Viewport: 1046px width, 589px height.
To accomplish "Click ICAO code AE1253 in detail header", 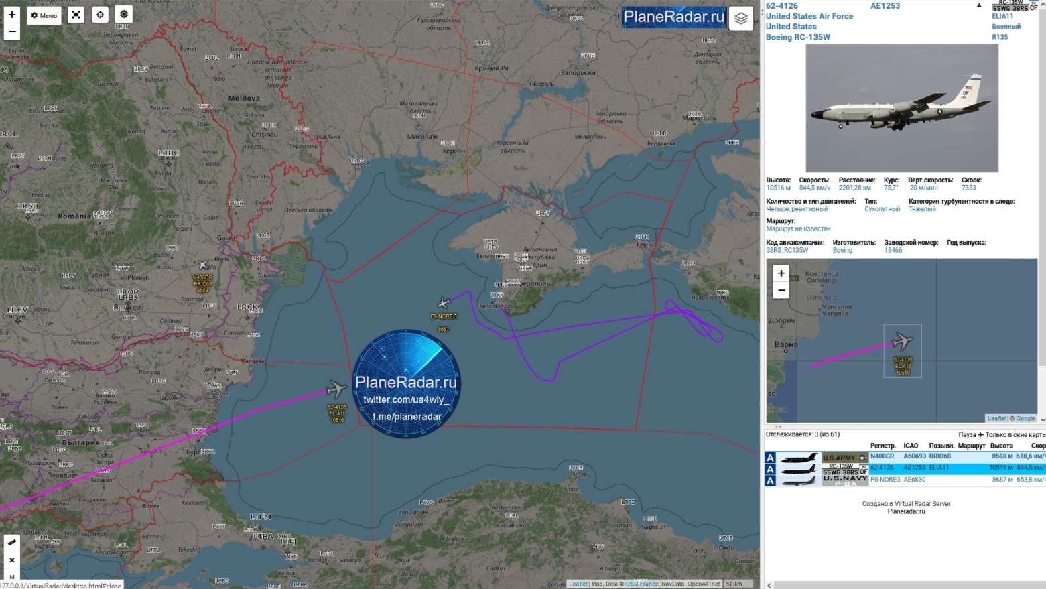I will (x=885, y=6).
